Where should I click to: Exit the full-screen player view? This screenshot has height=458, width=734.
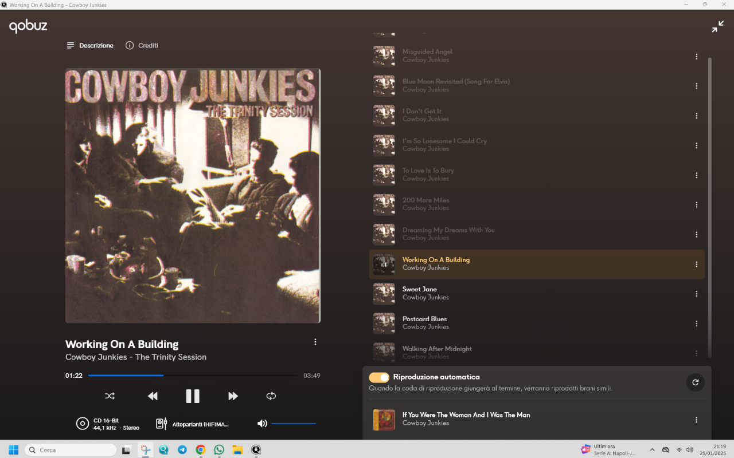tap(717, 27)
